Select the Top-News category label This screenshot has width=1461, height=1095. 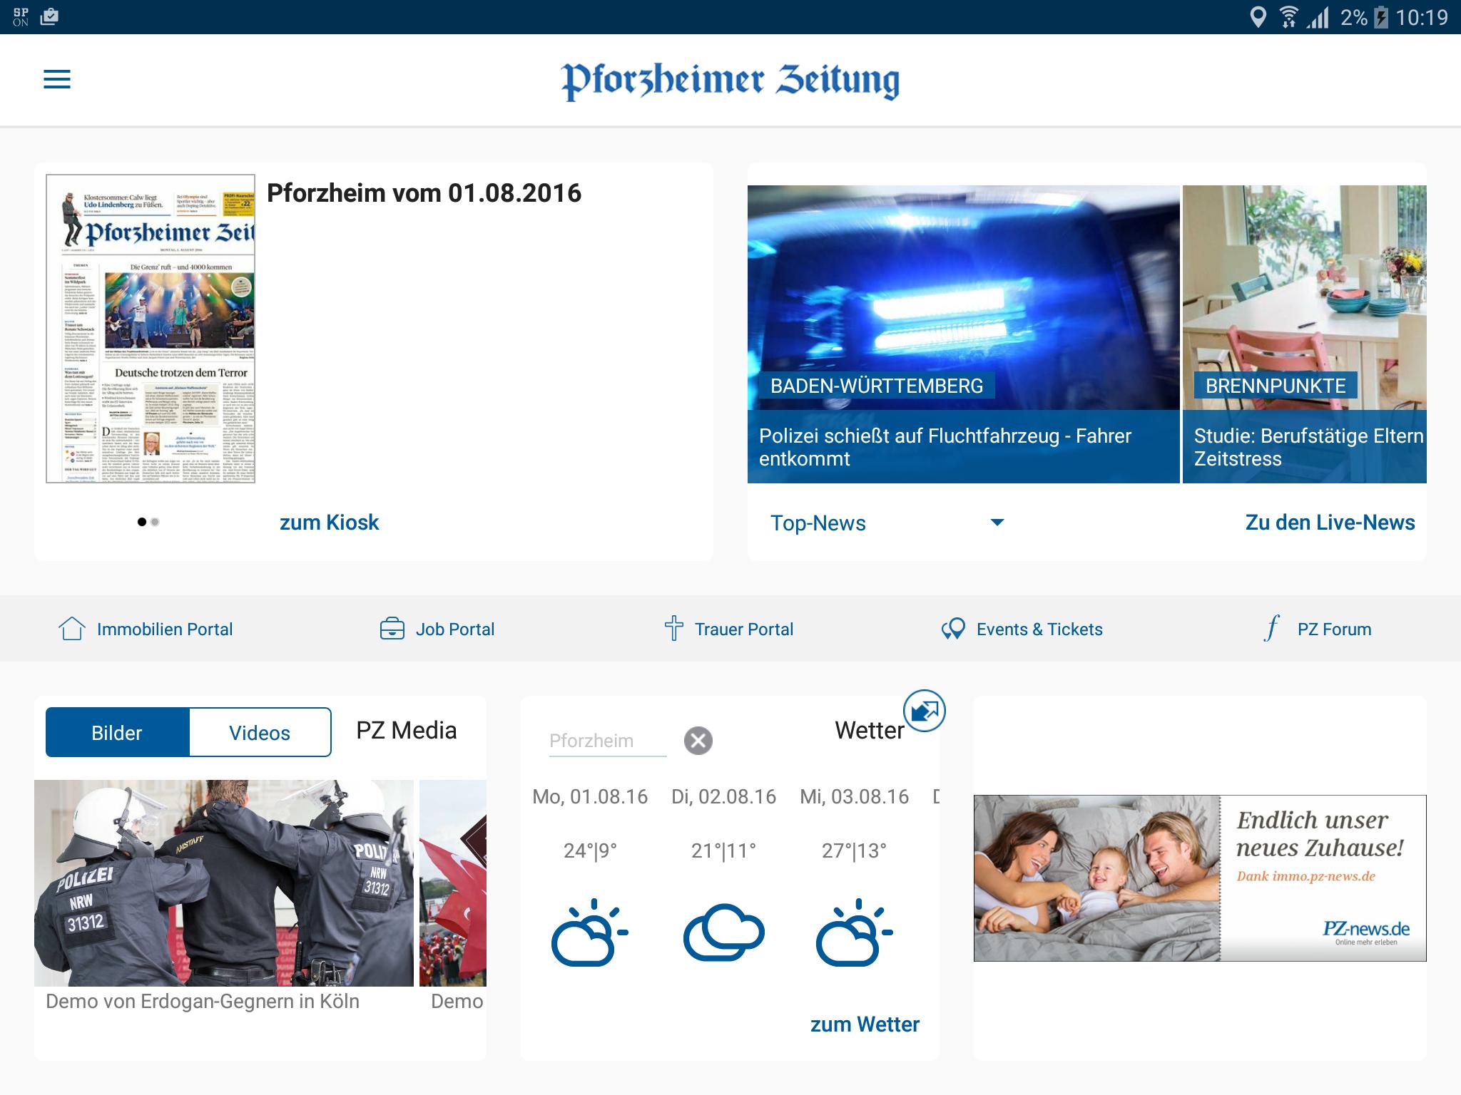tap(818, 523)
